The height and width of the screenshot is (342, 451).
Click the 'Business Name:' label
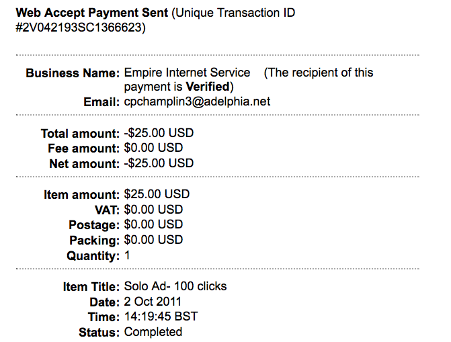(73, 73)
